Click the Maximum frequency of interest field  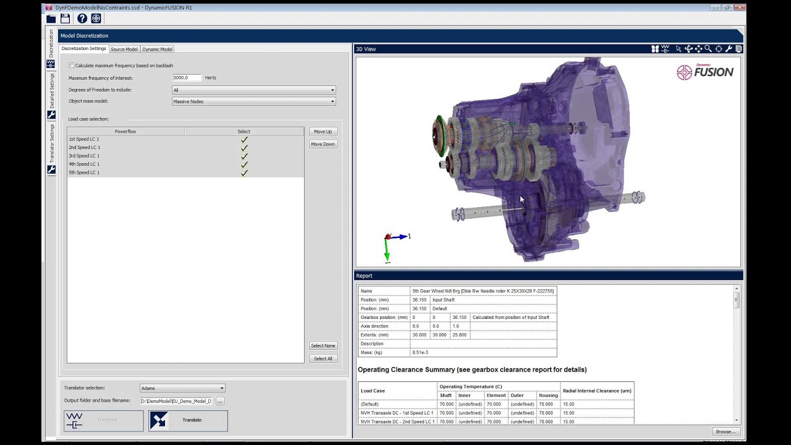pos(187,78)
